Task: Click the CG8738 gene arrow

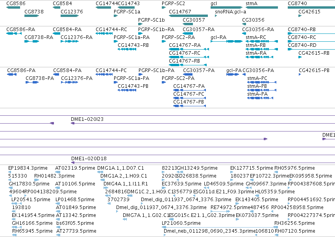Action: pos(31,16)
